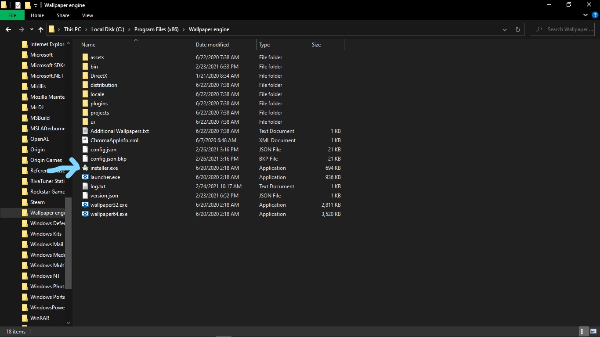
Task: Click the '2/24/2021 10:17 AM' date cell
Action: tap(219, 186)
